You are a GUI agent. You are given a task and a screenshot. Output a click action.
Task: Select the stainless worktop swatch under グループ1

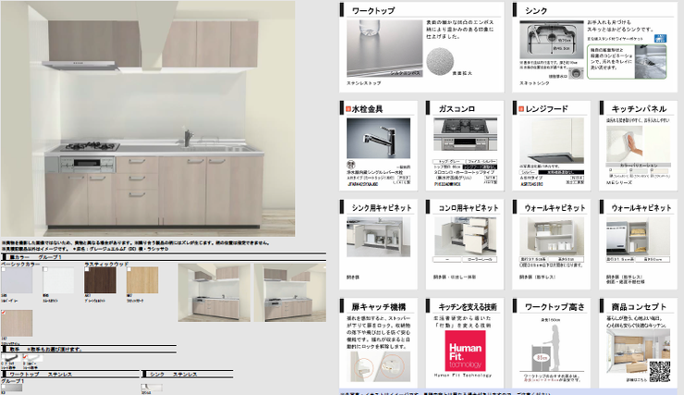11,388
